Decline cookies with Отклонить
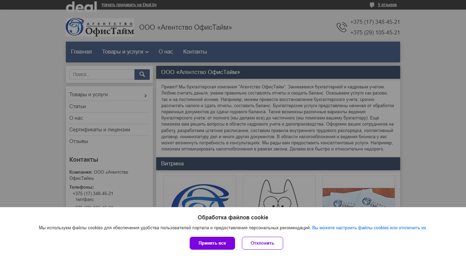This screenshot has height=262, width=466. (x=262, y=243)
